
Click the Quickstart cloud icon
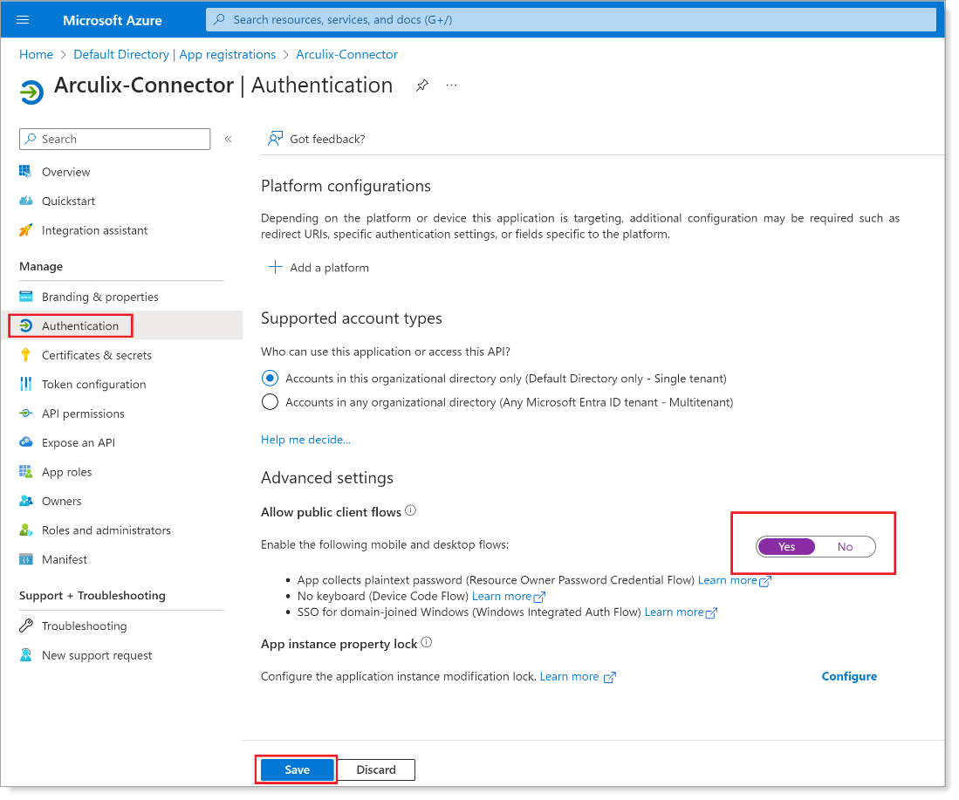25,201
